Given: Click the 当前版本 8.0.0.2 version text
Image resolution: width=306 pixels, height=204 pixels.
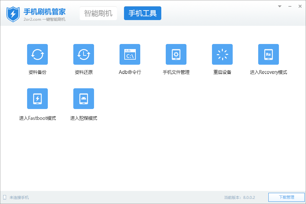Looking at the screenshot, I should [x=239, y=198].
